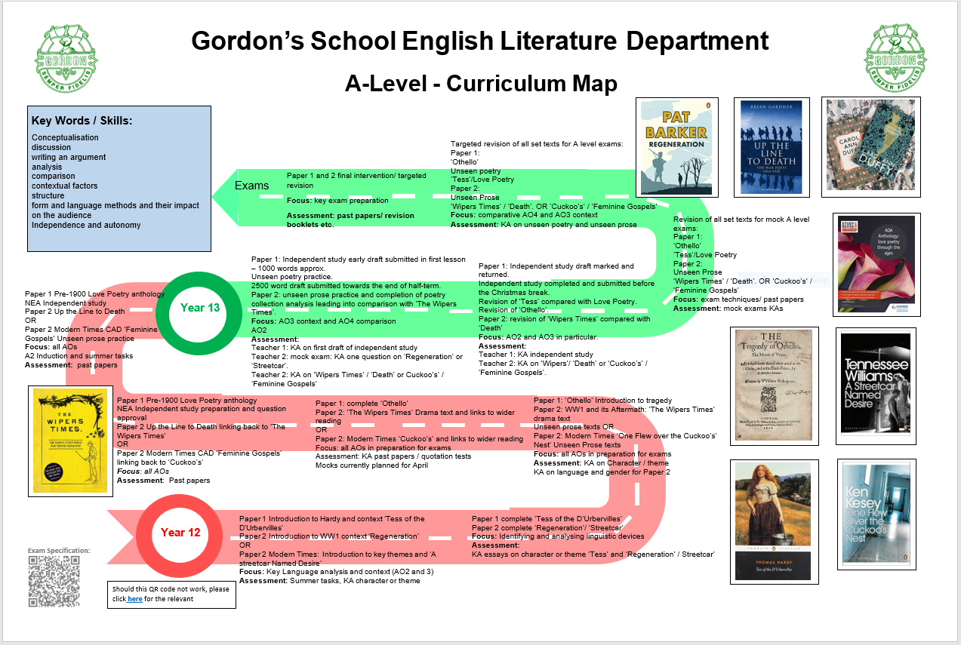Click the 'Key Words / Skills:' heading
961x645 pixels.
[80, 121]
